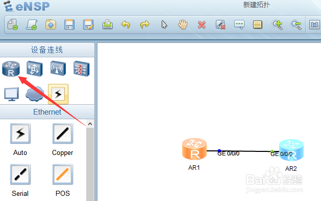
Task: Click the eNSP logo
Action: pos(27,6)
